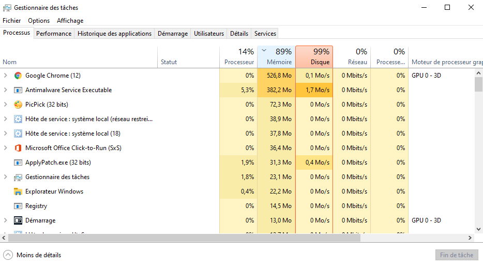Click the horizontal scrollbar thumb
The image size is (483, 266).
(186, 238)
